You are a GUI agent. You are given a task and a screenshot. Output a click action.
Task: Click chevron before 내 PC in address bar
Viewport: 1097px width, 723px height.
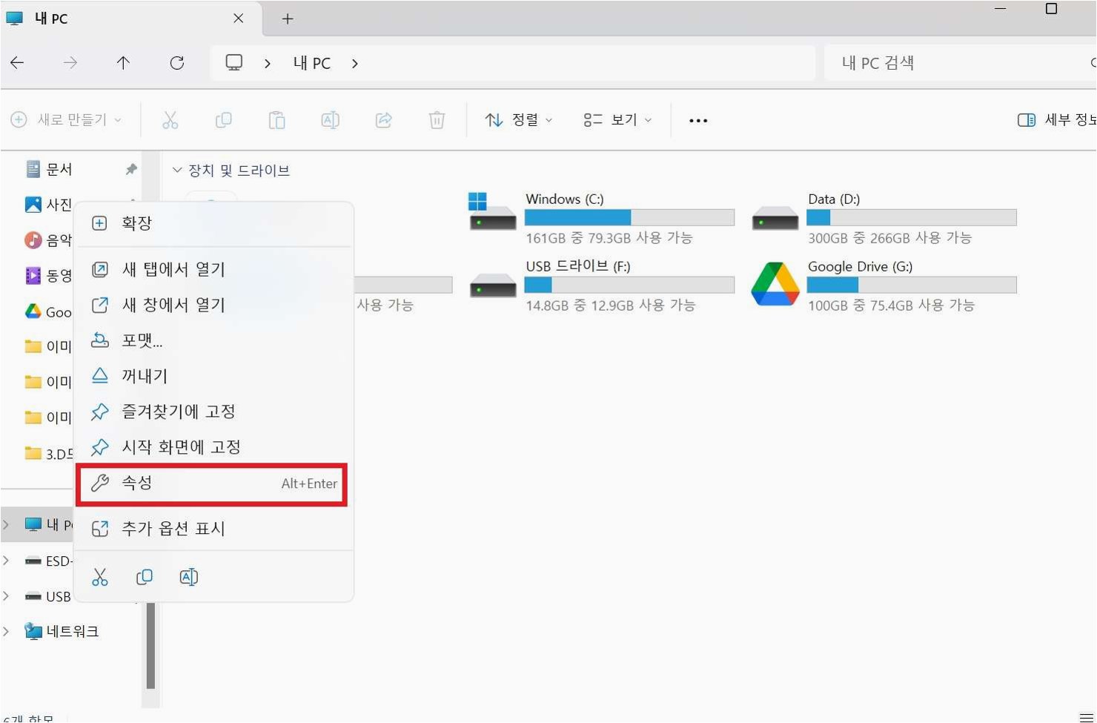pos(268,64)
